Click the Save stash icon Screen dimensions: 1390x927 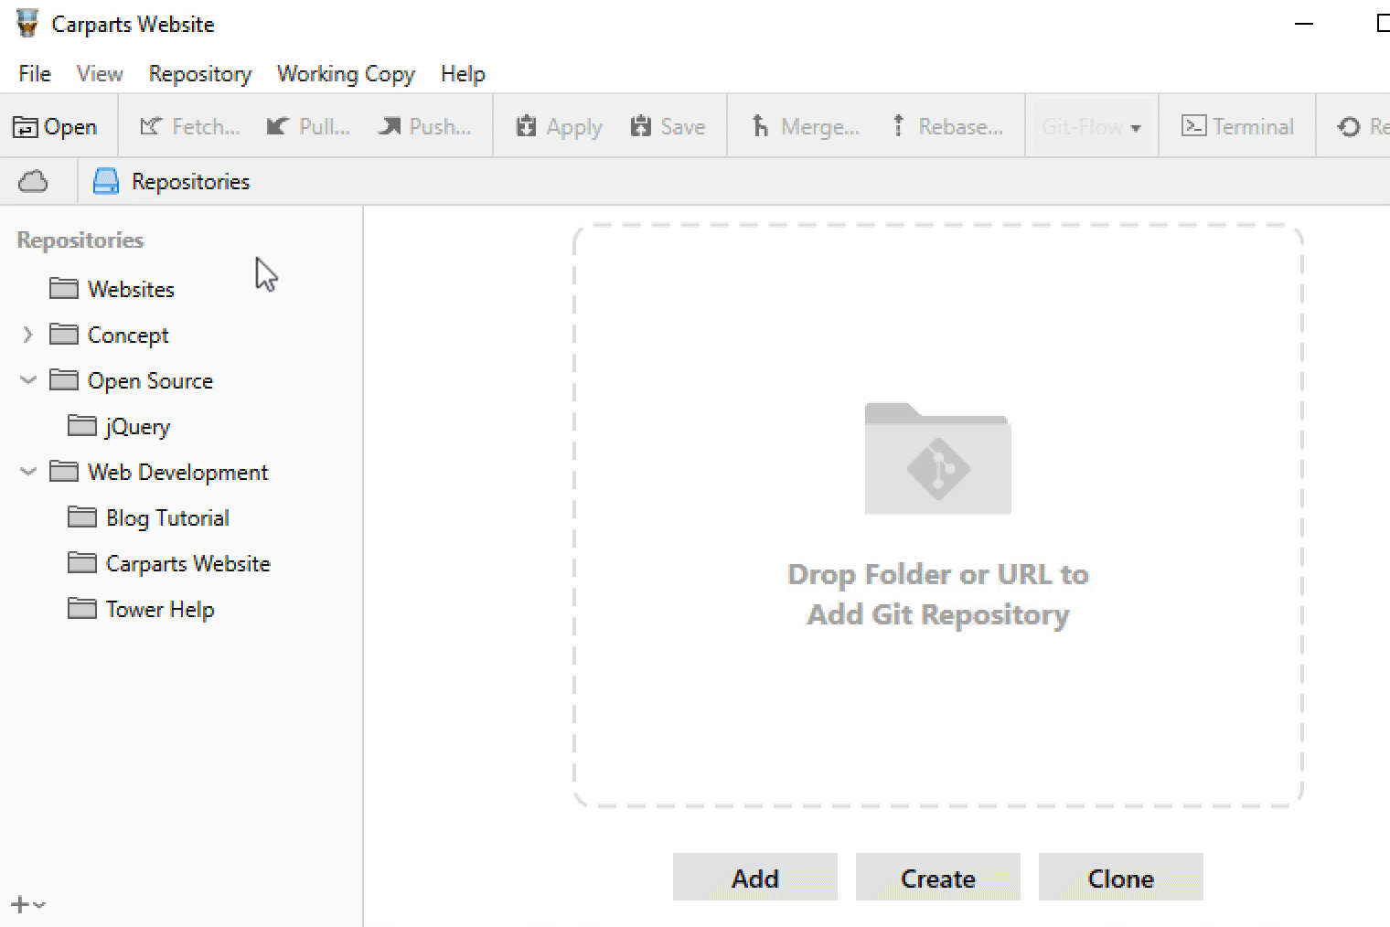click(x=641, y=126)
